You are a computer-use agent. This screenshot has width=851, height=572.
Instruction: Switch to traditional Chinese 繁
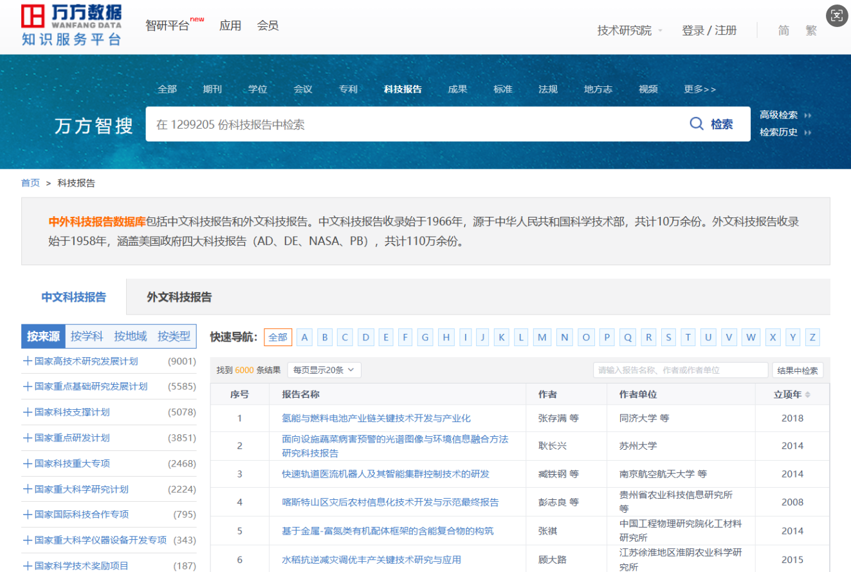(811, 30)
